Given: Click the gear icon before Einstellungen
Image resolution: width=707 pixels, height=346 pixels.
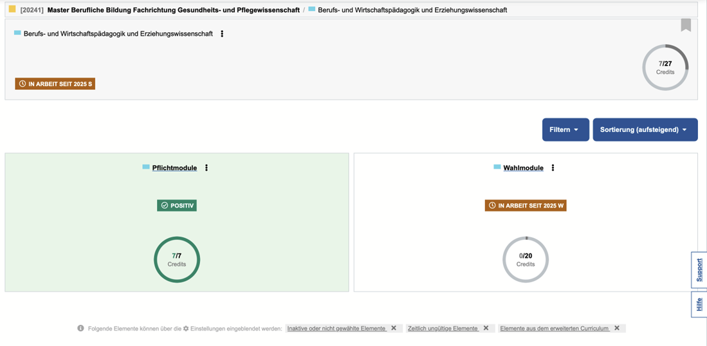Looking at the screenshot, I should point(186,328).
